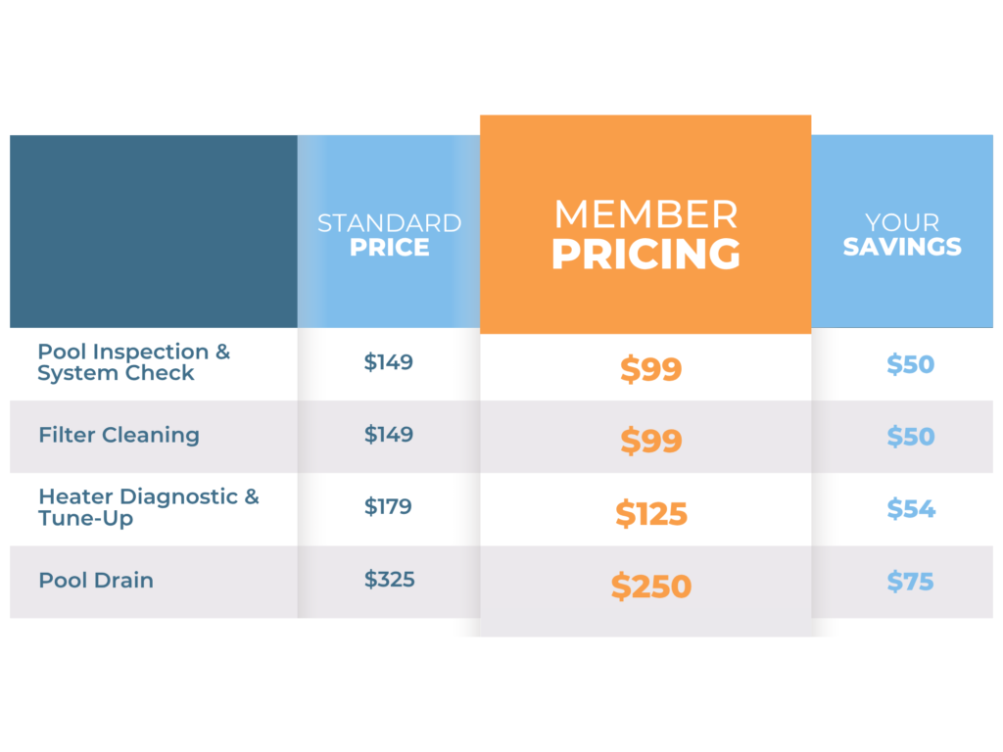Viewport: 1003px width, 752px height.
Task: Select the Heater Diagnostic & Tune-Up label
Action: 148,507
